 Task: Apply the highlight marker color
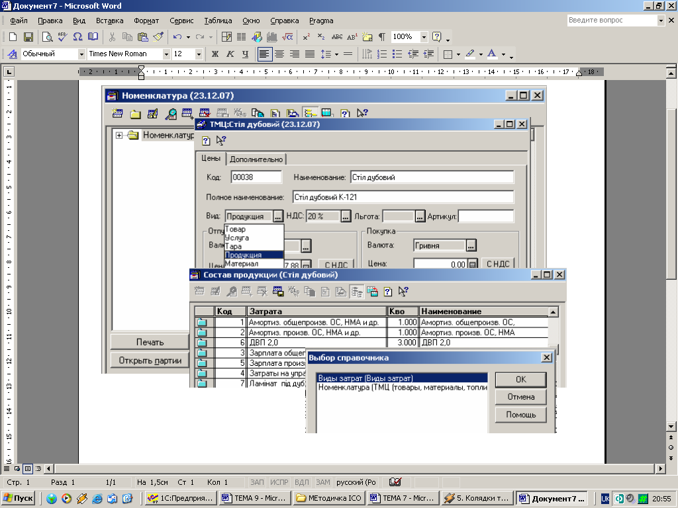point(470,54)
